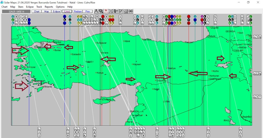Viewport: 263px width, 138px height.
Task: Toggle the Eclipse view button
Action: point(56,12)
